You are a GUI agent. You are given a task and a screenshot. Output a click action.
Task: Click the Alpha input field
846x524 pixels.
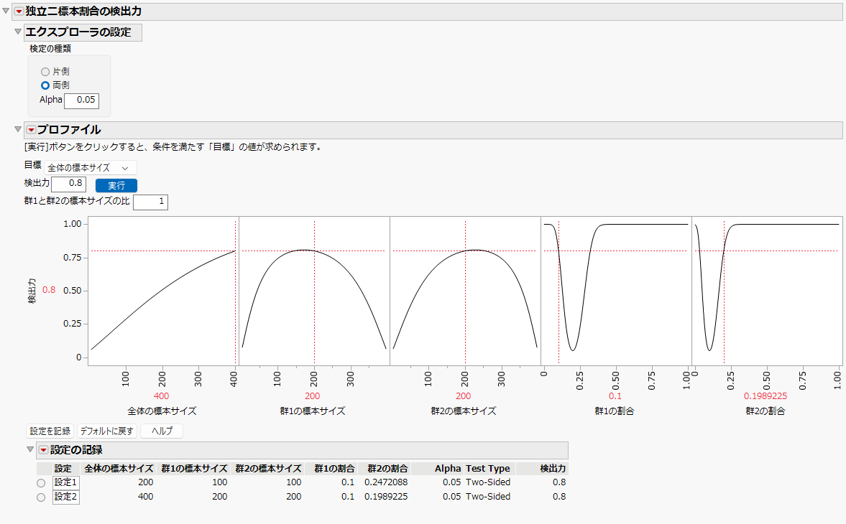click(x=81, y=100)
